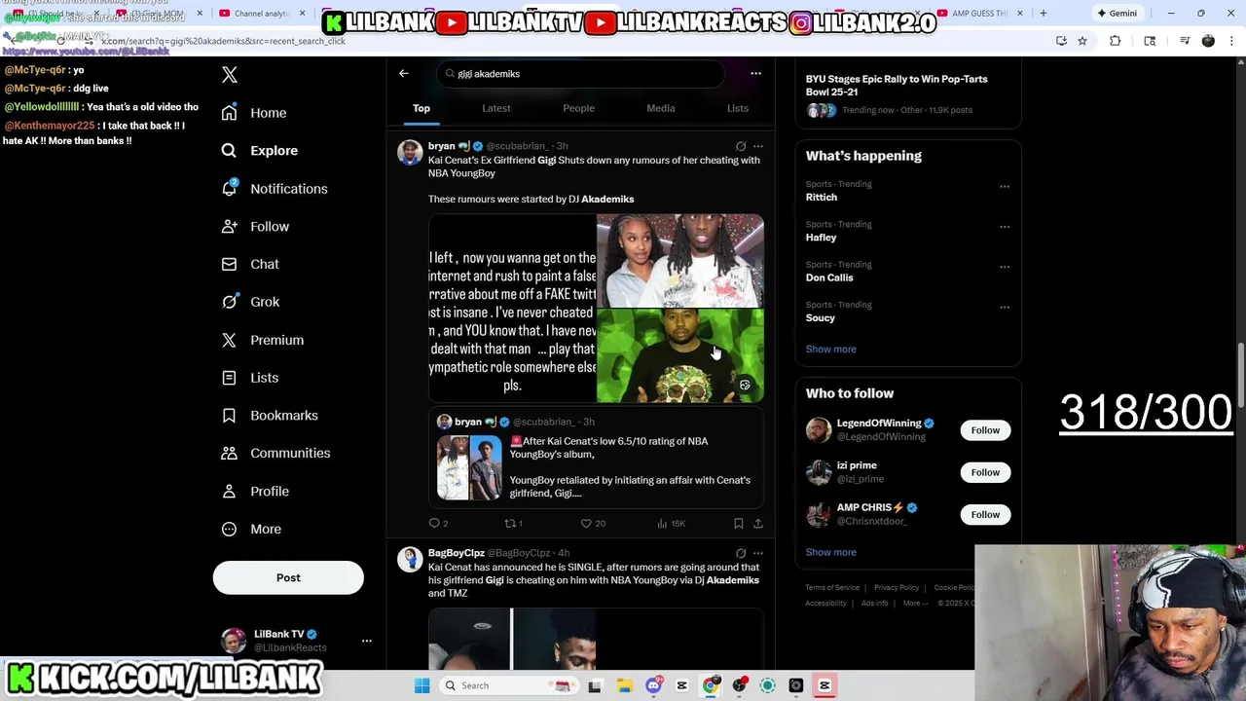Show more under What's happening
The height and width of the screenshot is (701, 1246).
click(831, 349)
